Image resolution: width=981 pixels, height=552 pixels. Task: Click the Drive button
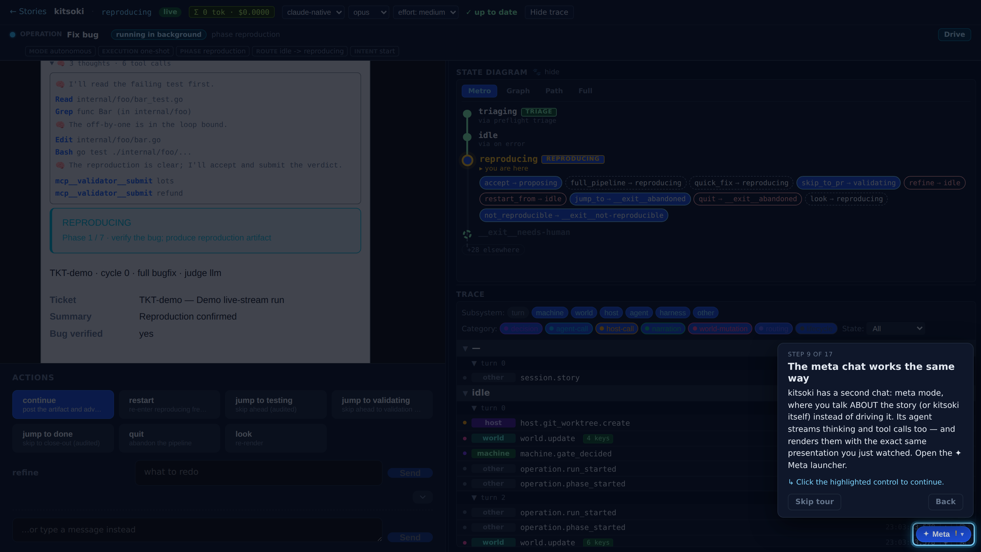coord(954,34)
